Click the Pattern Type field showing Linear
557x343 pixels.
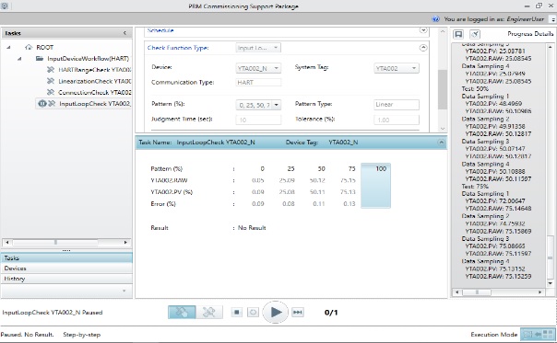(x=397, y=105)
